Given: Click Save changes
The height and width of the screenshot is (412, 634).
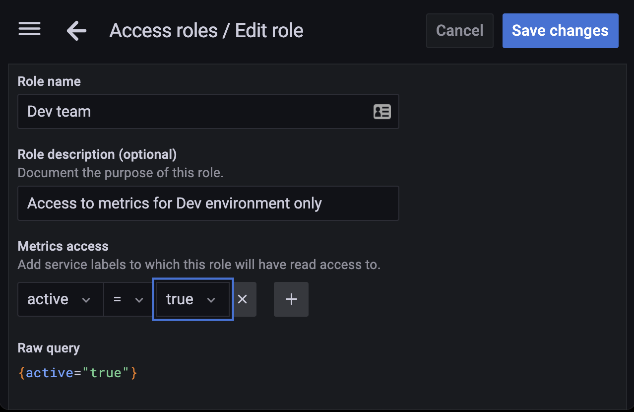Looking at the screenshot, I should [x=560, y=31].
